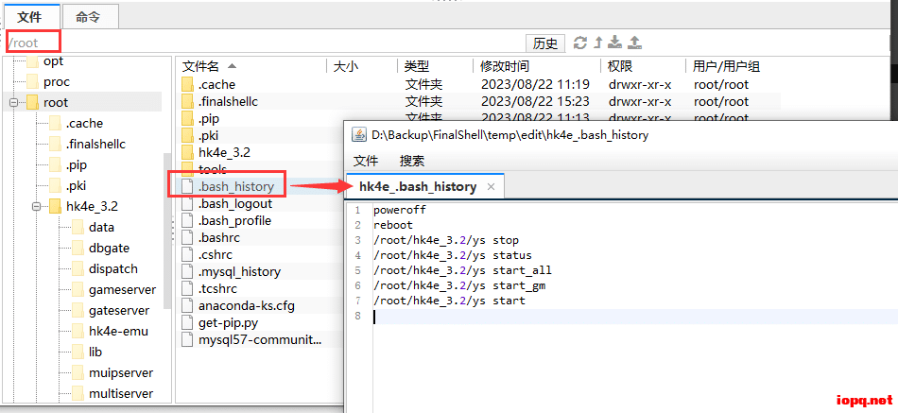898x413 pixels.
Task: Click the ys start_gm line in the editor
Action: tap(459, 285)
